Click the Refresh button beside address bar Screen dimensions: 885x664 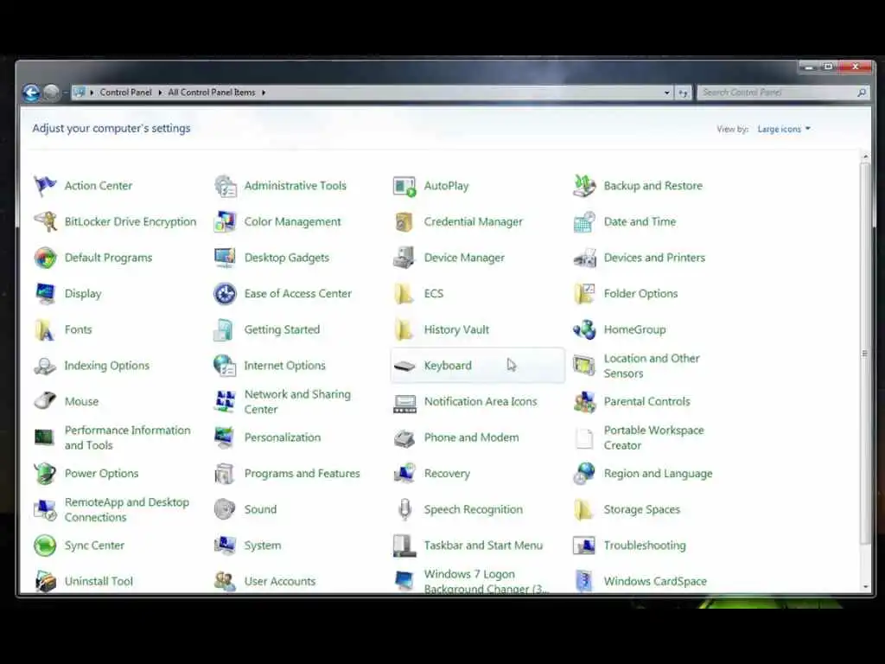(x=684, y=93)
